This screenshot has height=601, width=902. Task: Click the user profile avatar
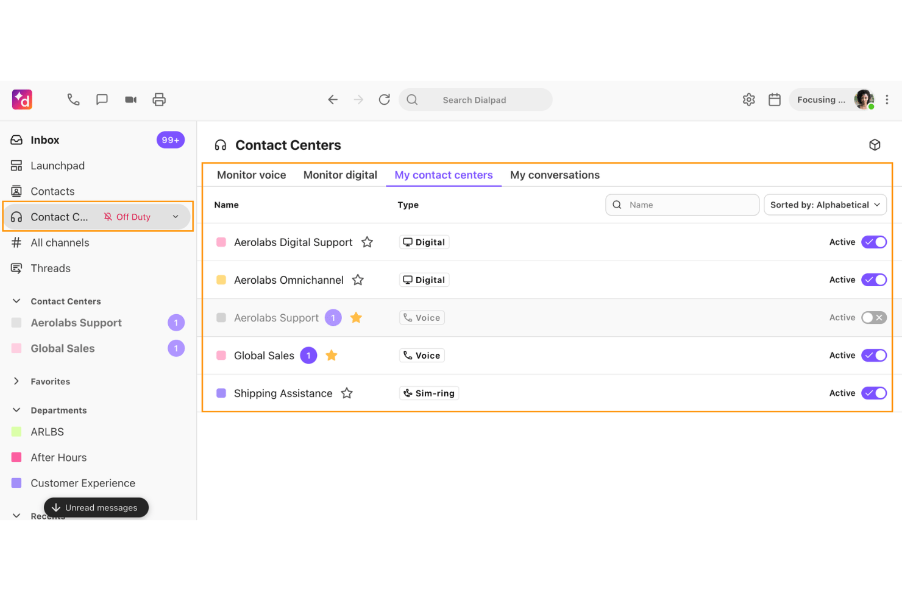click(864, 99)
